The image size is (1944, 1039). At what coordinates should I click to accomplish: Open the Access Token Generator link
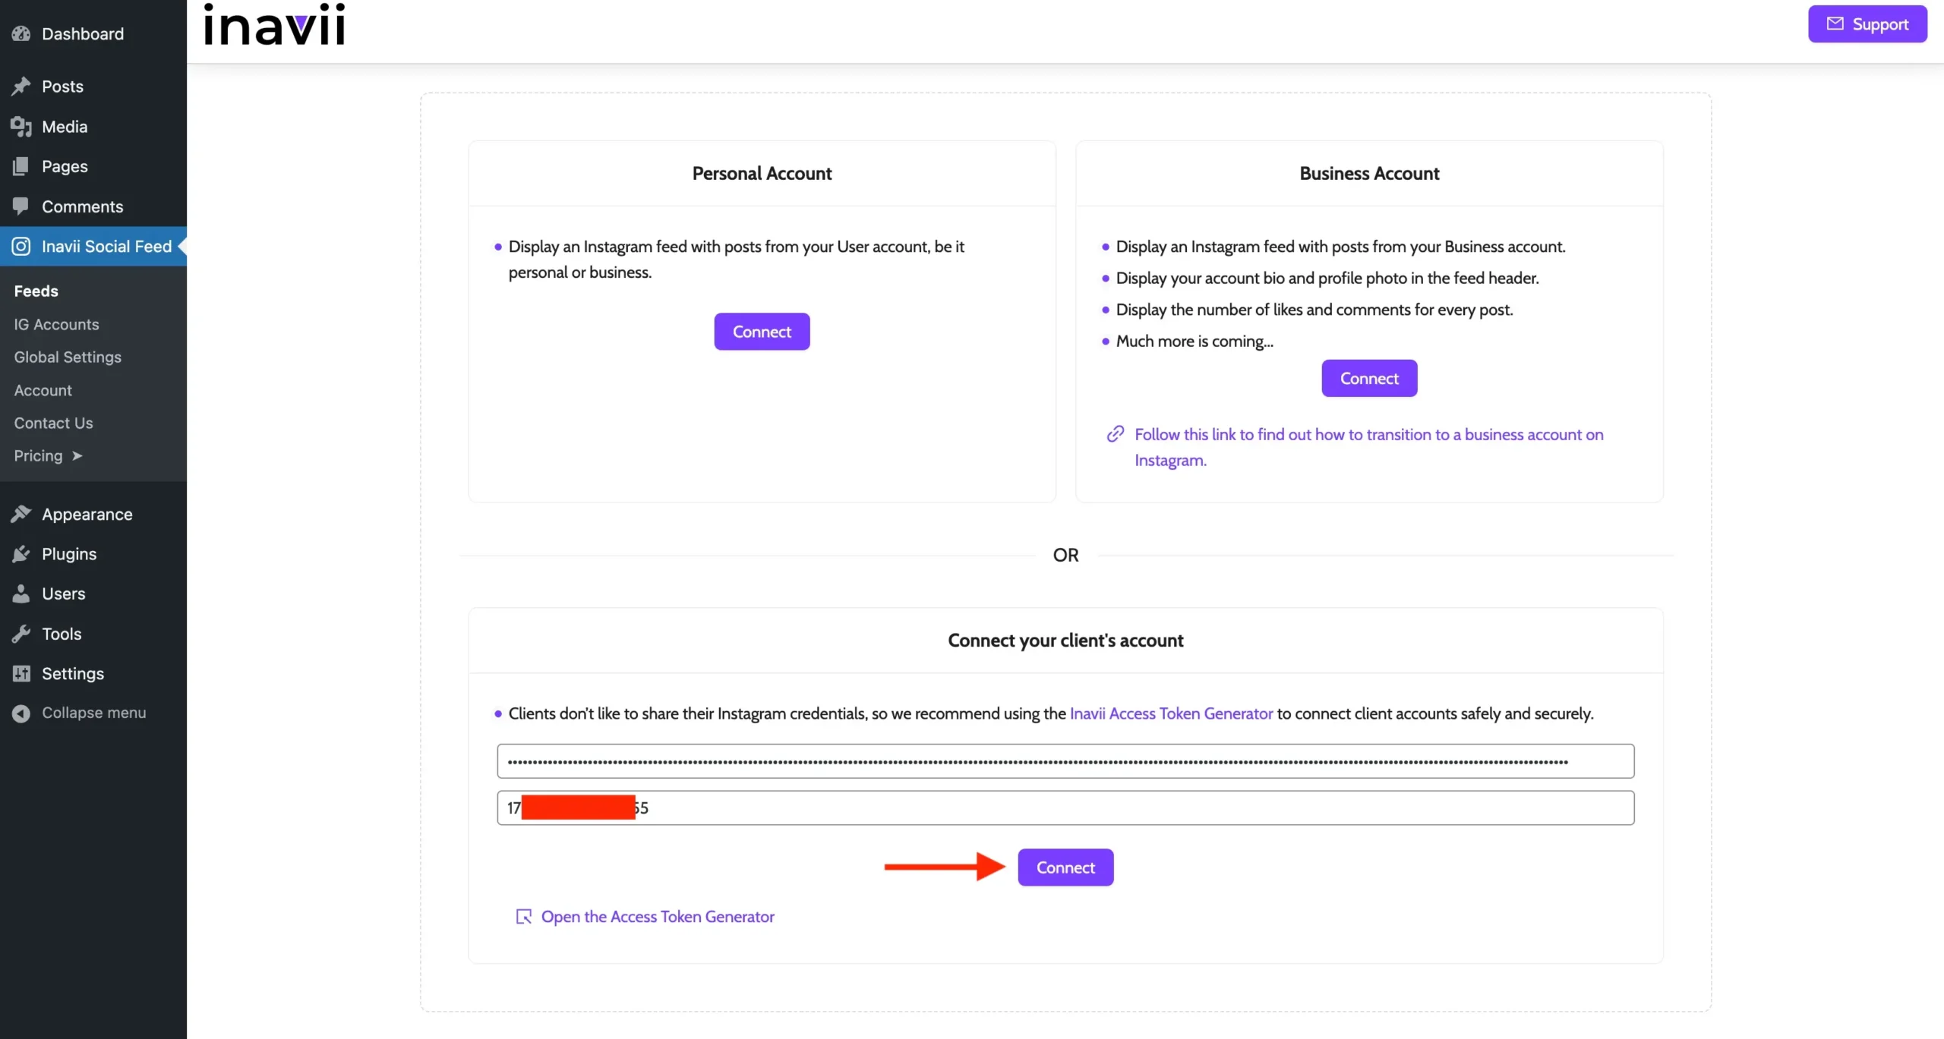658,917
